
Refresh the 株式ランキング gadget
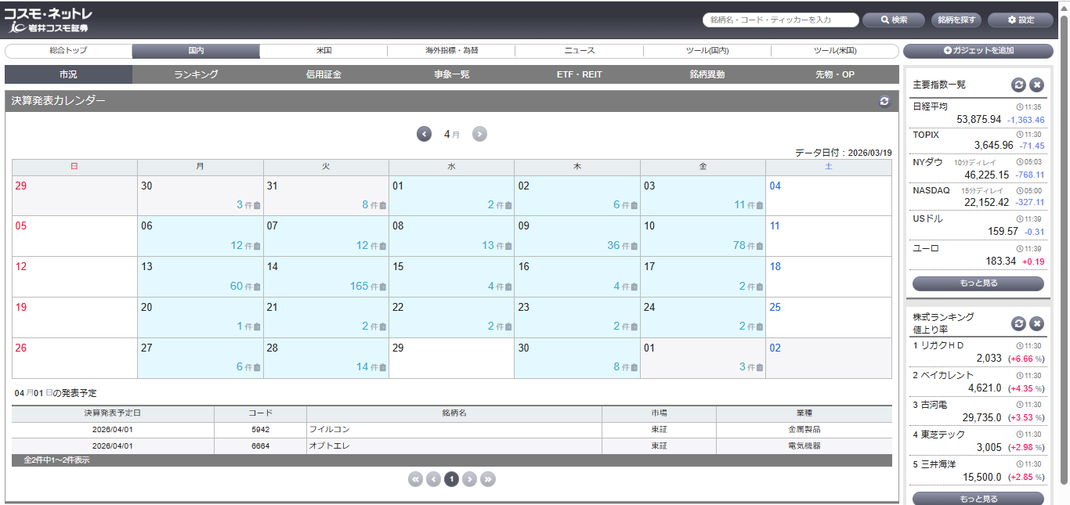click(1018, 323)
